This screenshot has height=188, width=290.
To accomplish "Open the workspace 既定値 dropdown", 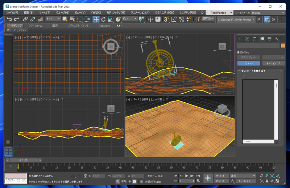I will [268, 13].
